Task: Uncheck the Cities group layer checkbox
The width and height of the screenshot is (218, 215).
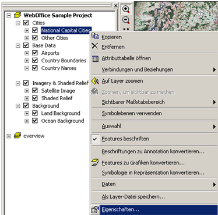Action: coord(26,23)
